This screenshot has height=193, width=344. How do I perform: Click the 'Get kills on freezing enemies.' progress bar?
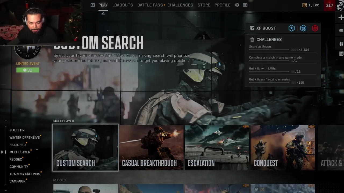click(x=269, y=83)
